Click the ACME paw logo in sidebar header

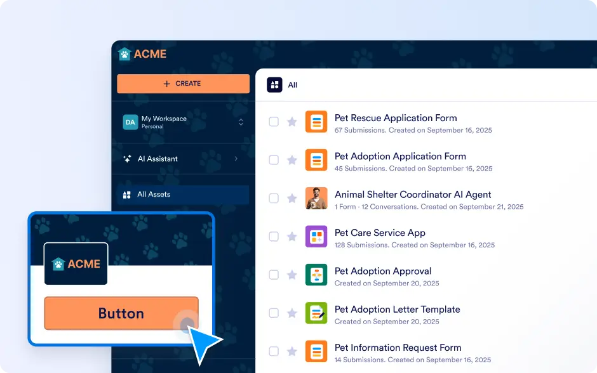[x=124, y=55]
